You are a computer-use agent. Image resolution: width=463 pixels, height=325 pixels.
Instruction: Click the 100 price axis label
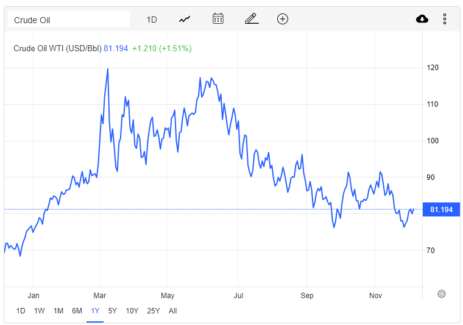(433, 141)
